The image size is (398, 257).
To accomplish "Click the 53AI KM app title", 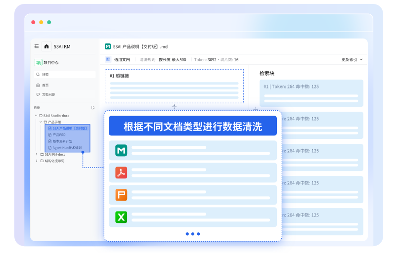I will 62,46.
